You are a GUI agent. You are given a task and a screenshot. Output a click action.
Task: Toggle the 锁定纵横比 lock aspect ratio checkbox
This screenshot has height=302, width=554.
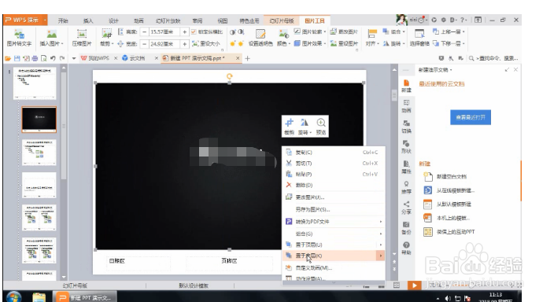point(194,31)
